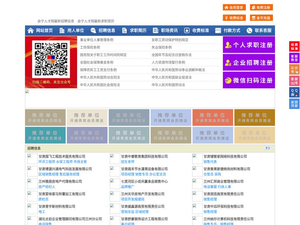The image size is (300, 225).
Task: Open 失业保险条例 article
Action: coord(162,47)
